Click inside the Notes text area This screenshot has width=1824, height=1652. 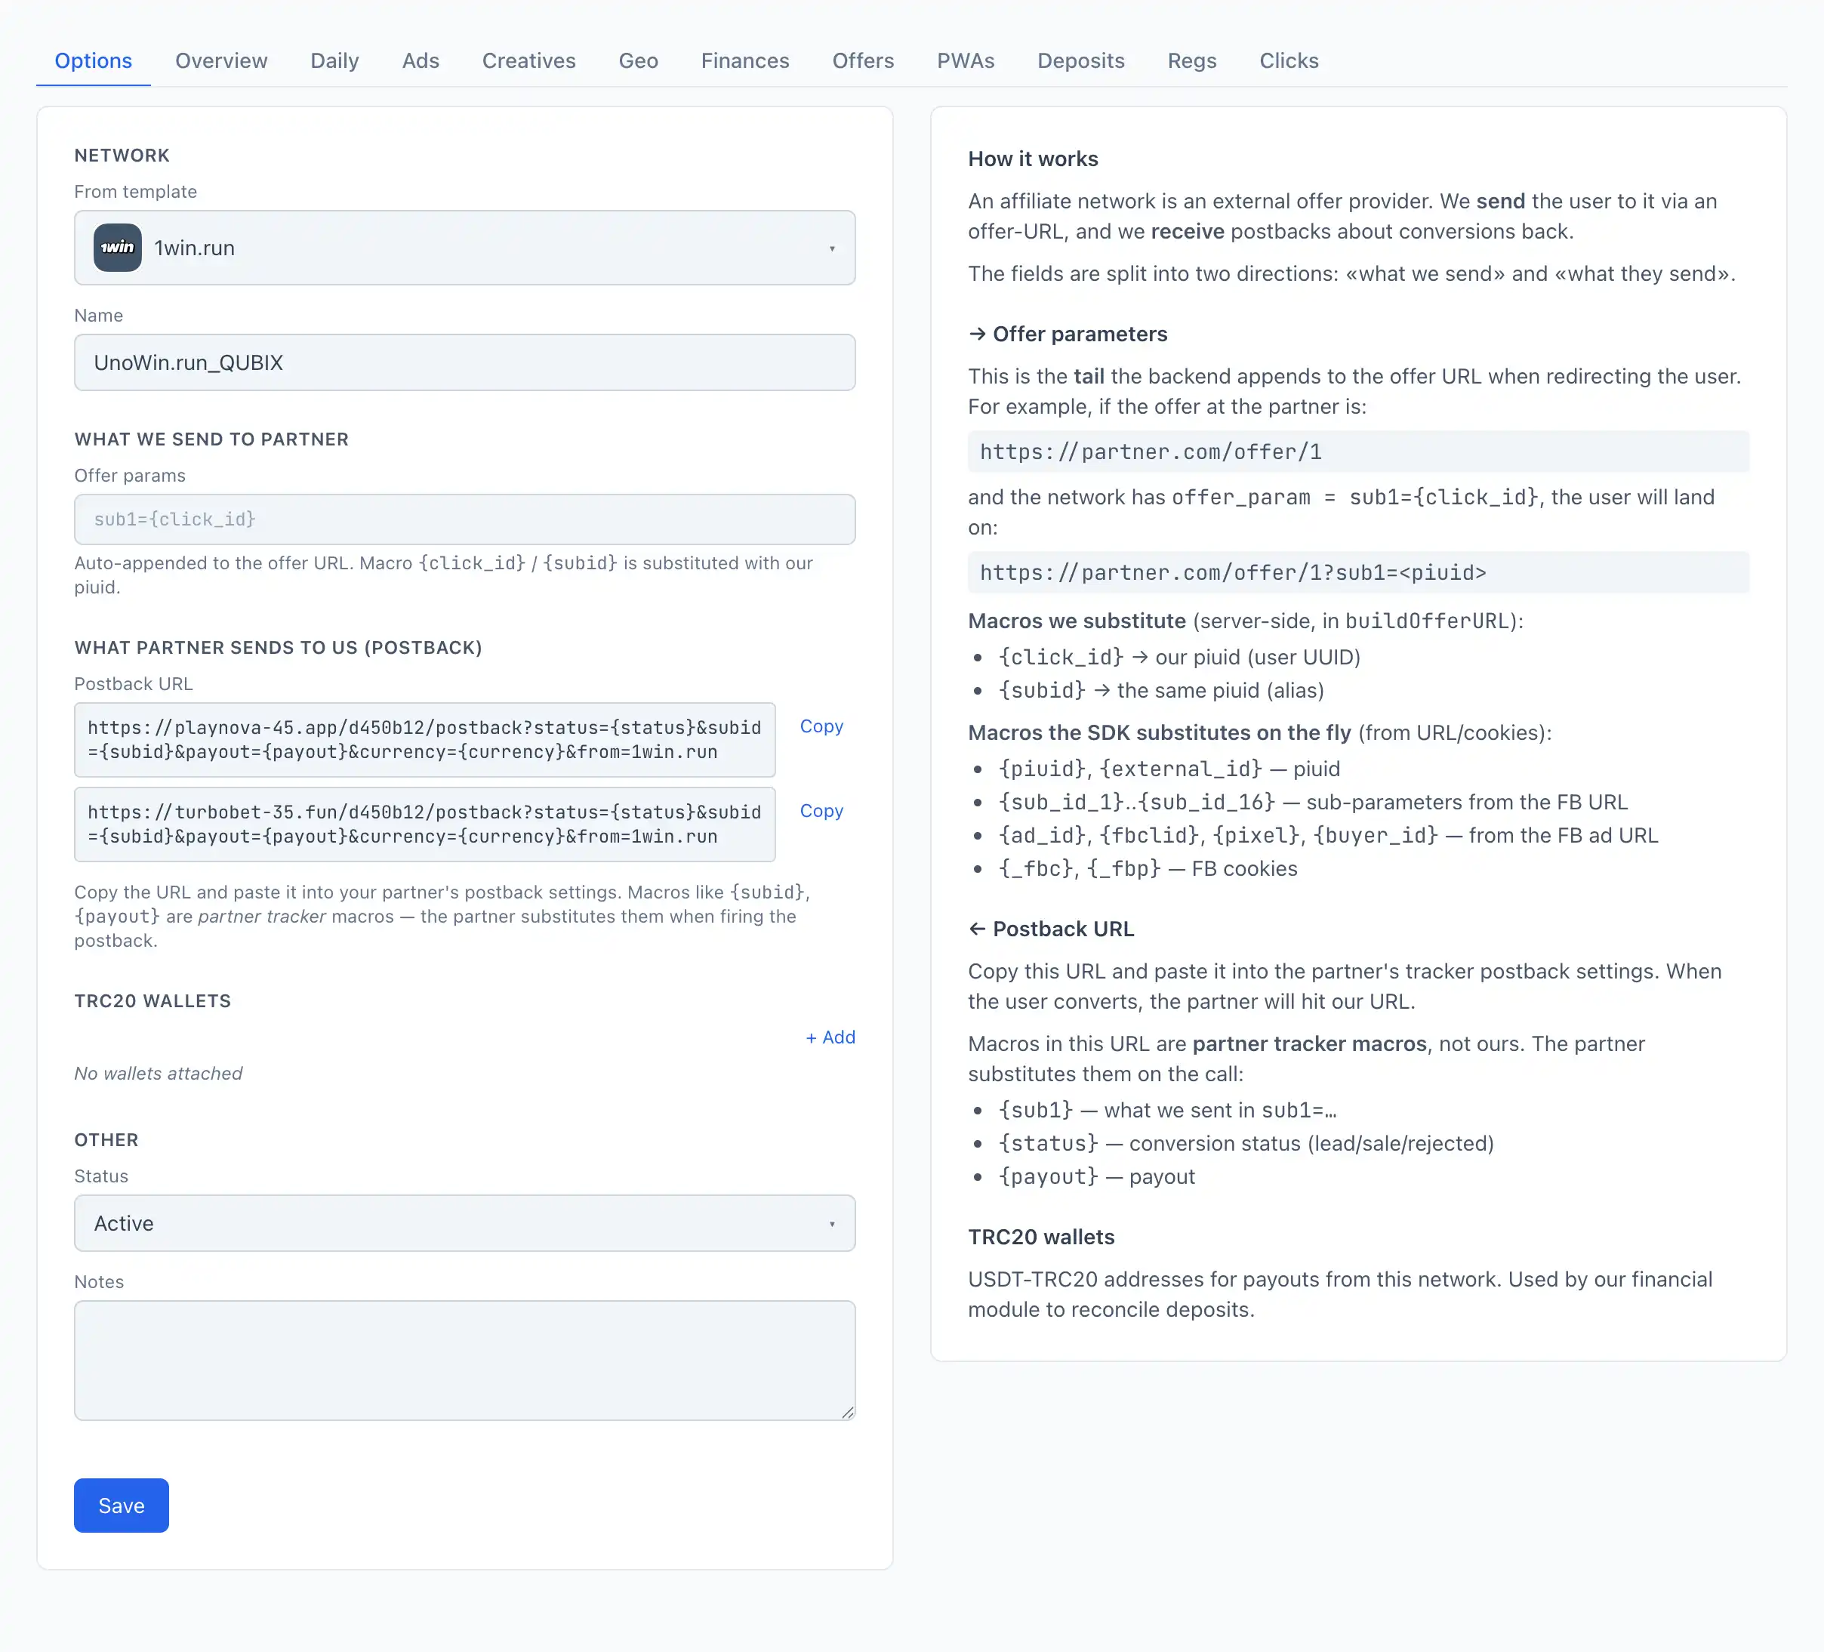(464, 1361)
